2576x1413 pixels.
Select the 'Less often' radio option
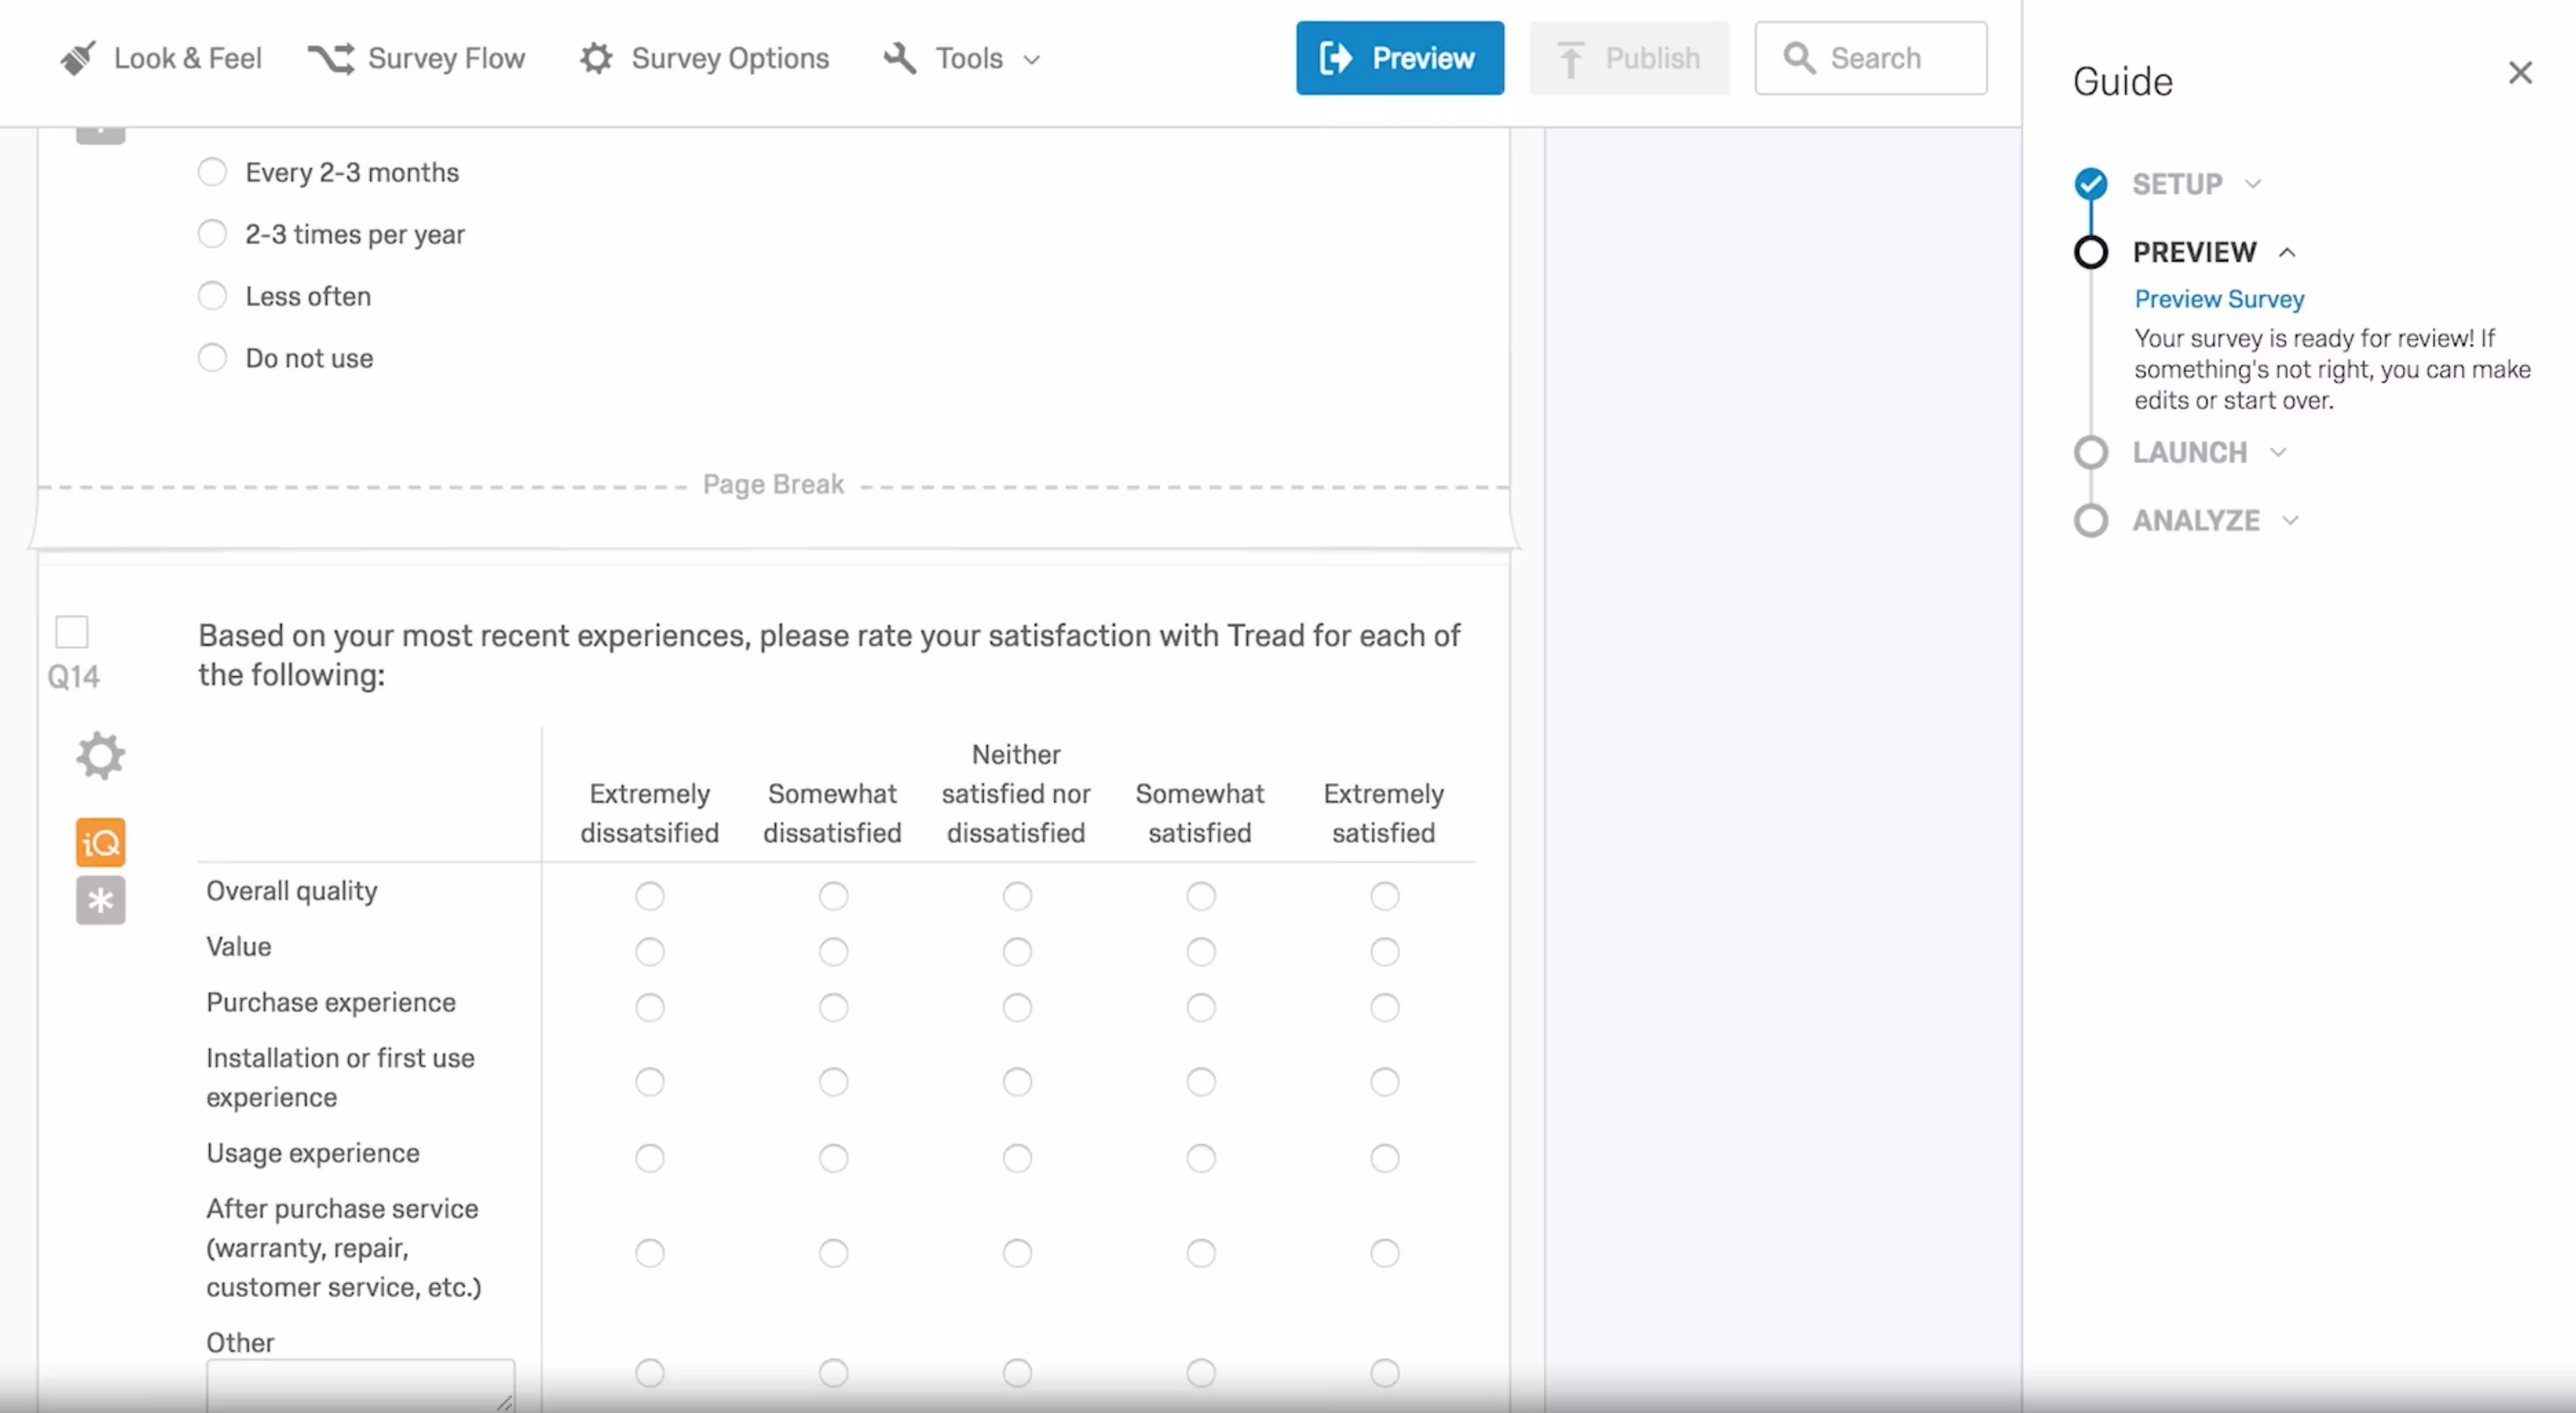[x=212, y=296]
